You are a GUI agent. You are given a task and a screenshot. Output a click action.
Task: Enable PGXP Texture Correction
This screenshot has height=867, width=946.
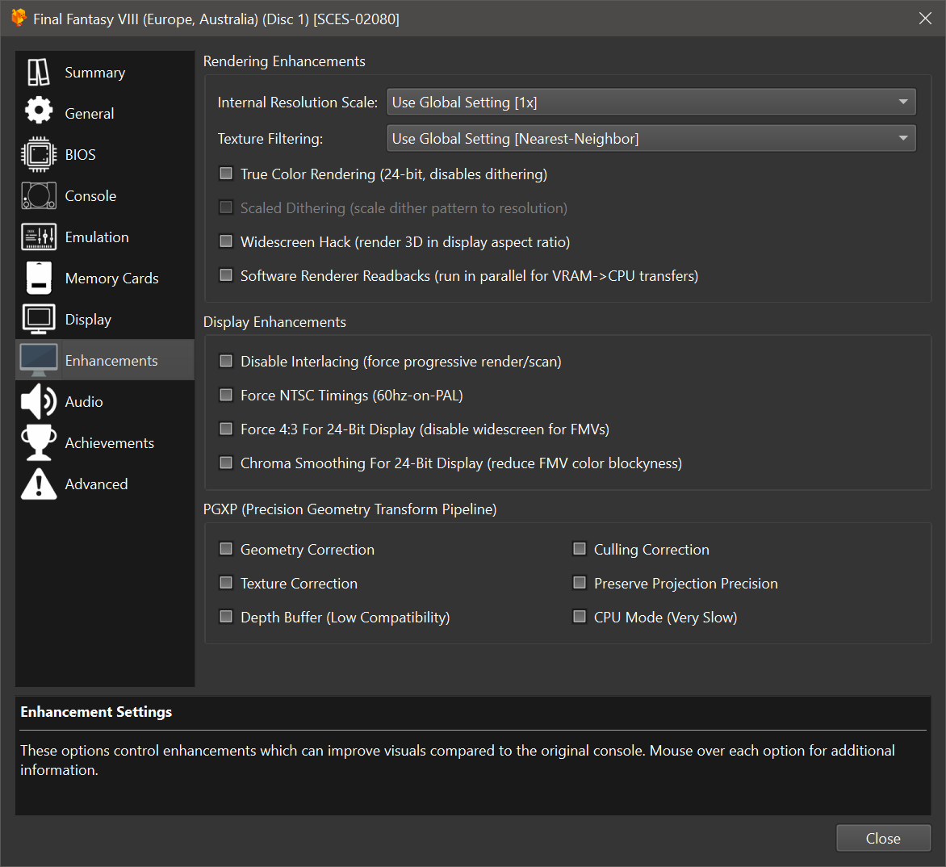click(226, 582)
